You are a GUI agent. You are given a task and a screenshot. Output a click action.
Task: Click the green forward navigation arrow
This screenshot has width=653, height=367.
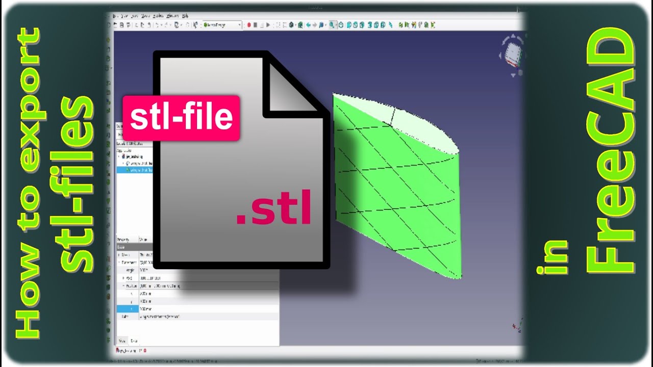pyautogui.click(x=315, y=25)
